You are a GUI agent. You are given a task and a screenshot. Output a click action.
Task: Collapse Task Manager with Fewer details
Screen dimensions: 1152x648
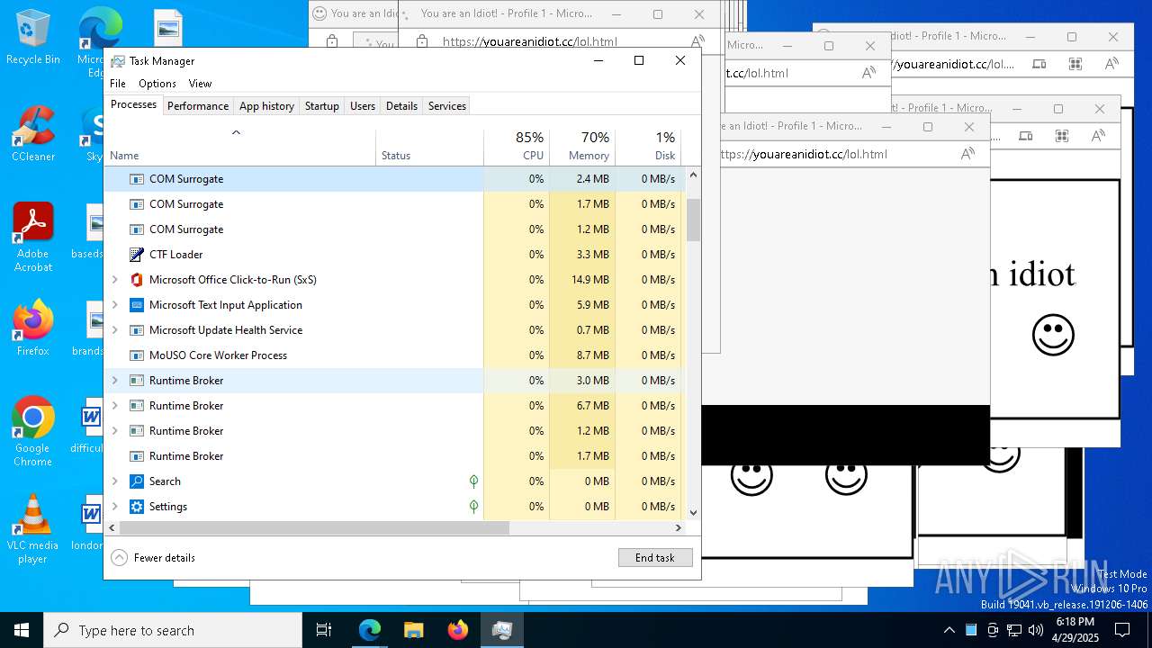(153, 558)
